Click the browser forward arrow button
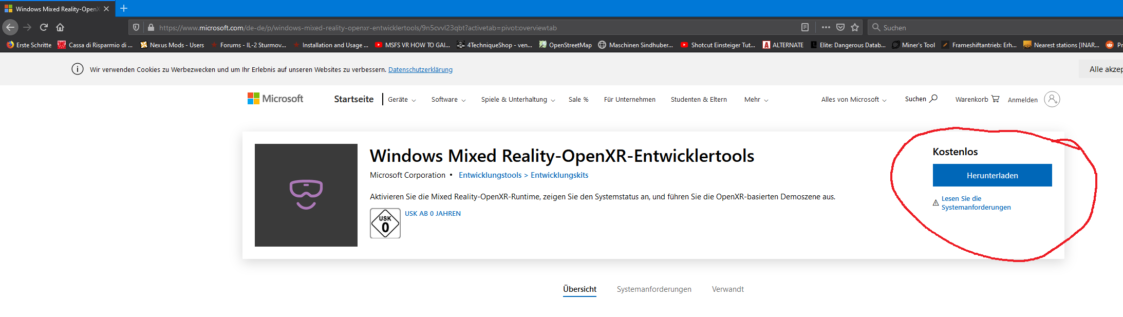 pos(28,27)
